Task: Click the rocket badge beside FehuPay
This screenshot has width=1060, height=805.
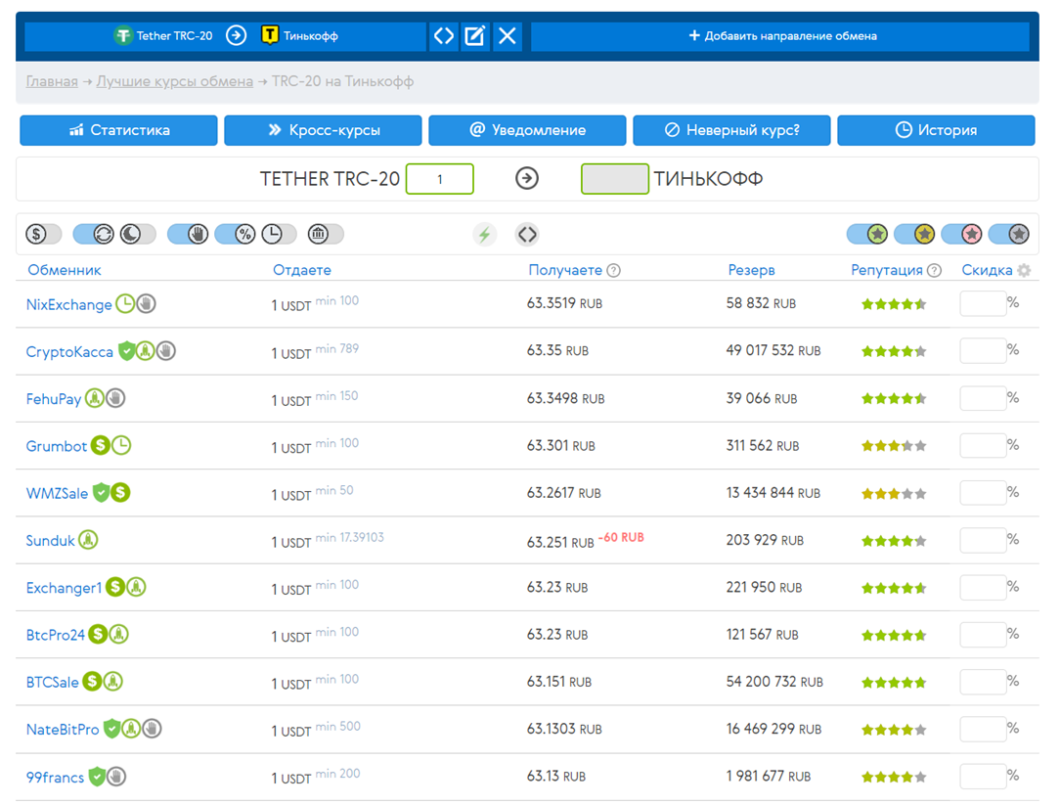Action: click(95, 398)
